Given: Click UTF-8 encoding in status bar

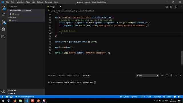Looking at the screenshot, I should pos(143,97).
